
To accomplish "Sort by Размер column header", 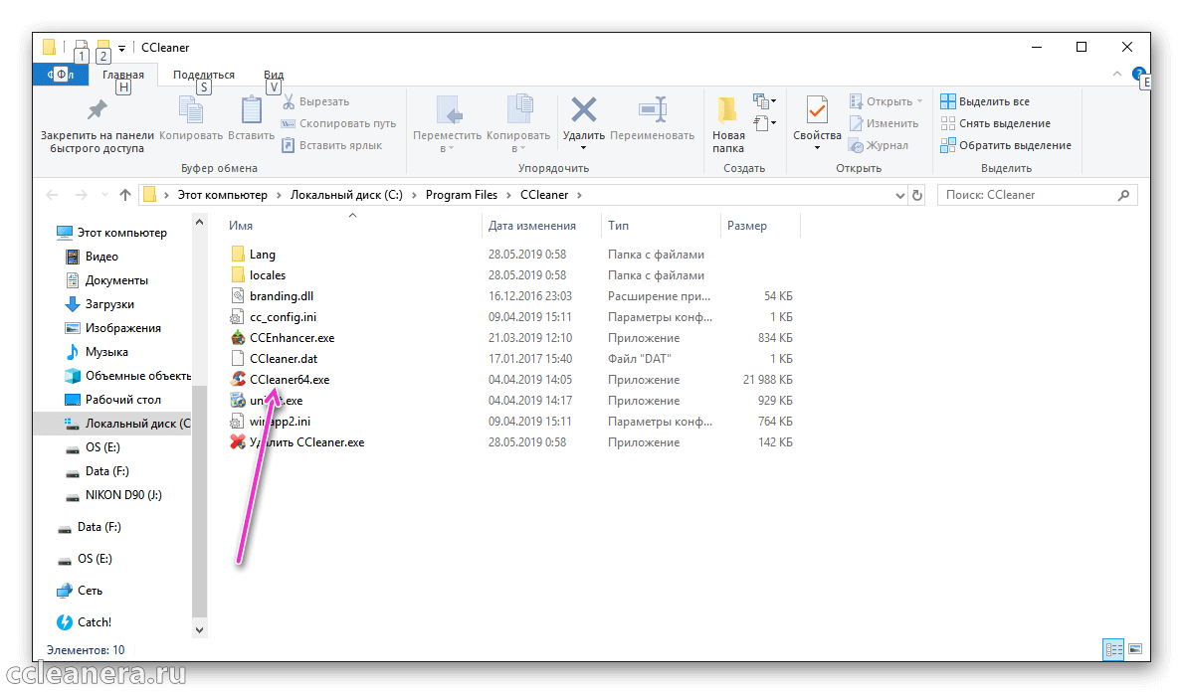I will tap(747, 226).
